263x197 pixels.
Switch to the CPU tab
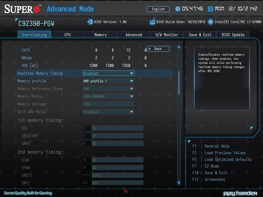68,35
